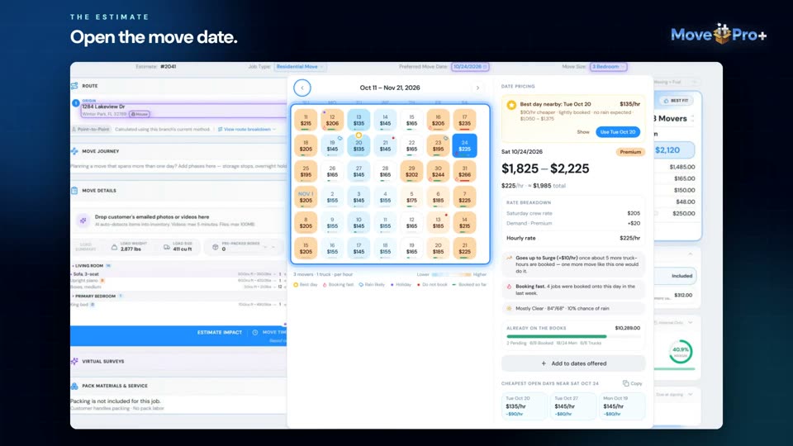Choose Oct 12 at $206 holiday date

tap(332, 120)
